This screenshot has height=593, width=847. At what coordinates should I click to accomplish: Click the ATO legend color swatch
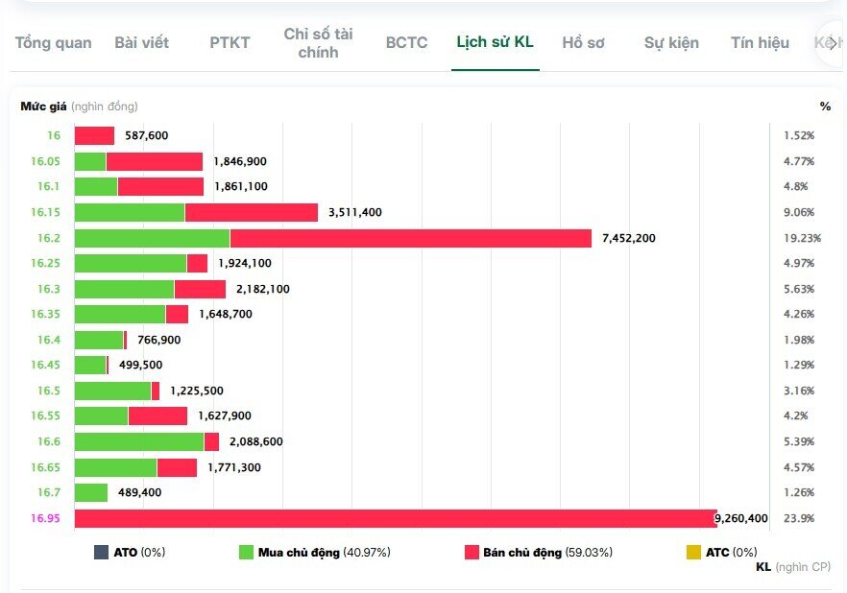(x=101, y=552)
